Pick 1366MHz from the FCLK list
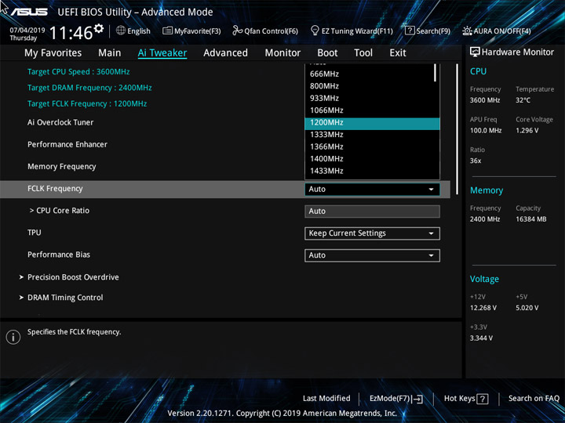This screenshot has height=423, width=565. (x=372, y=146)
